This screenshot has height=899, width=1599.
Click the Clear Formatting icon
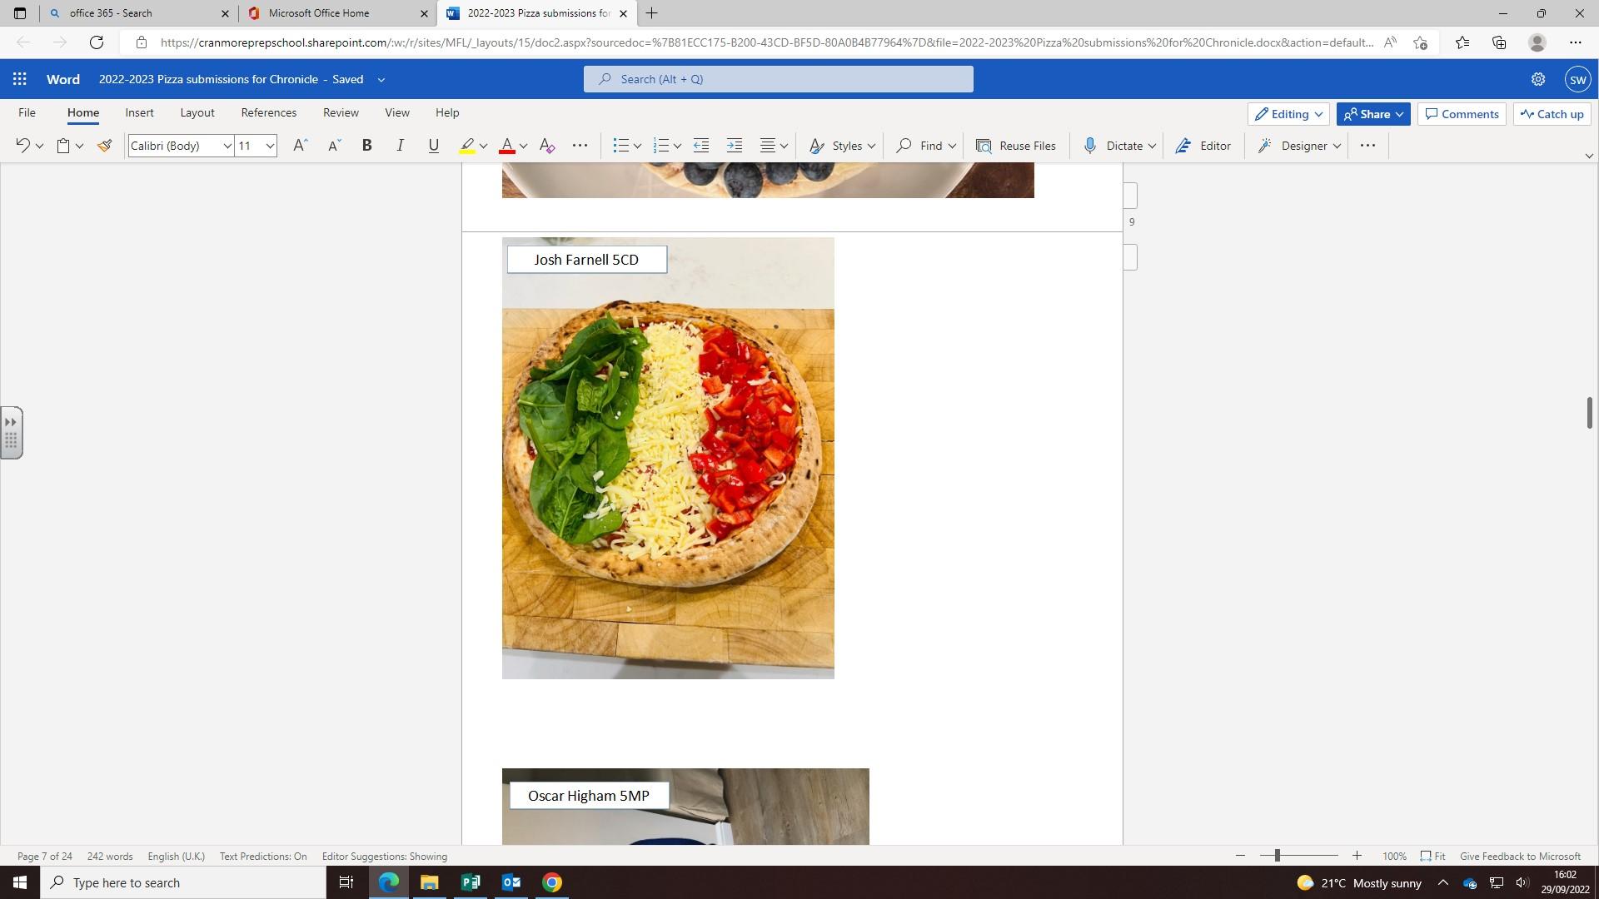pos(547,146)
